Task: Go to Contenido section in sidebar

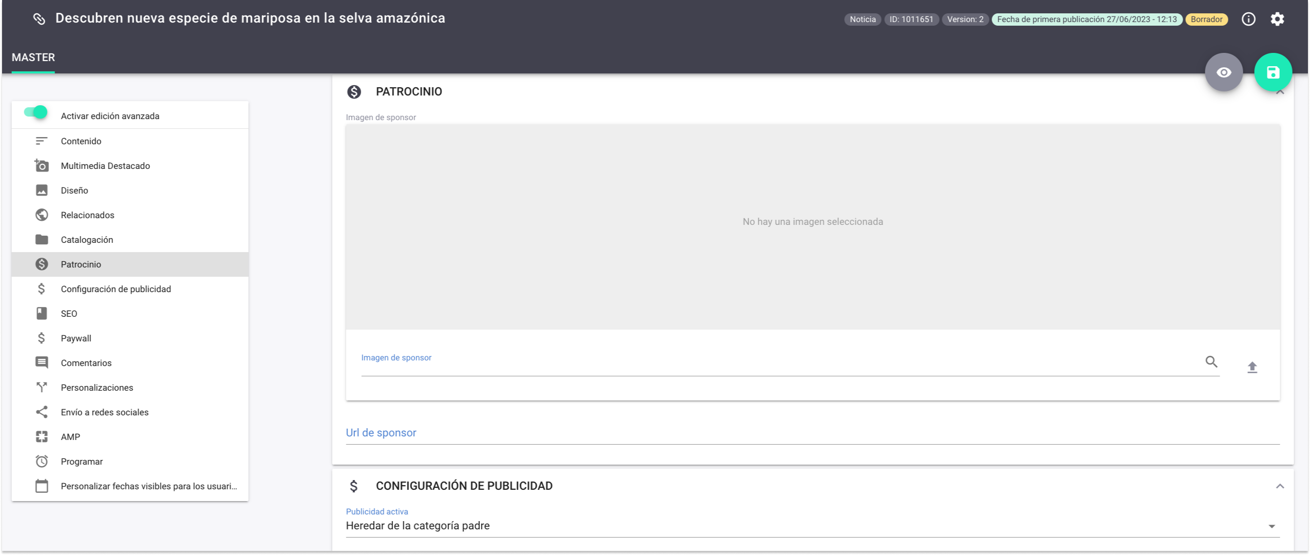Action: click(130, 141)
